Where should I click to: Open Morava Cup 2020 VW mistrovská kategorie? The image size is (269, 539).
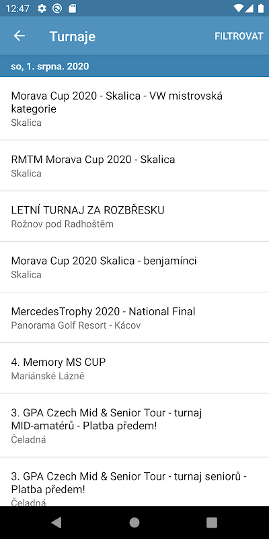(x=134, y=108)
